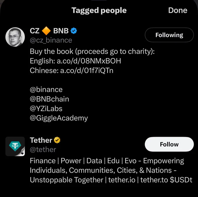The height and width of the screenshot is (197, 198).
Task: Click the orange diamond emoji in CZ's name
Action: coord(46,31)
